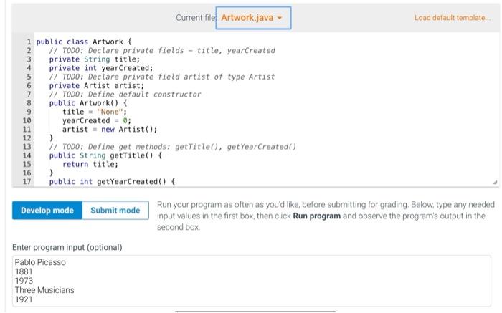Viewport: 502px width, 313px height.
Task: Click 'Pablo Picasso' in the input box
Action: 40,262
